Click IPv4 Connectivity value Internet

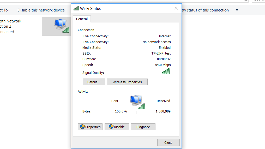click(x=165, y=36)
